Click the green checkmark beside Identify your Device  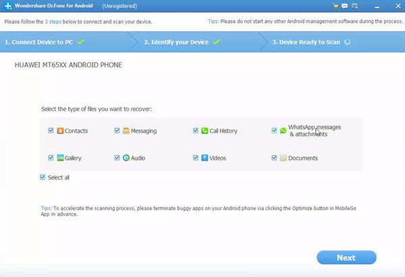point(217,42)
